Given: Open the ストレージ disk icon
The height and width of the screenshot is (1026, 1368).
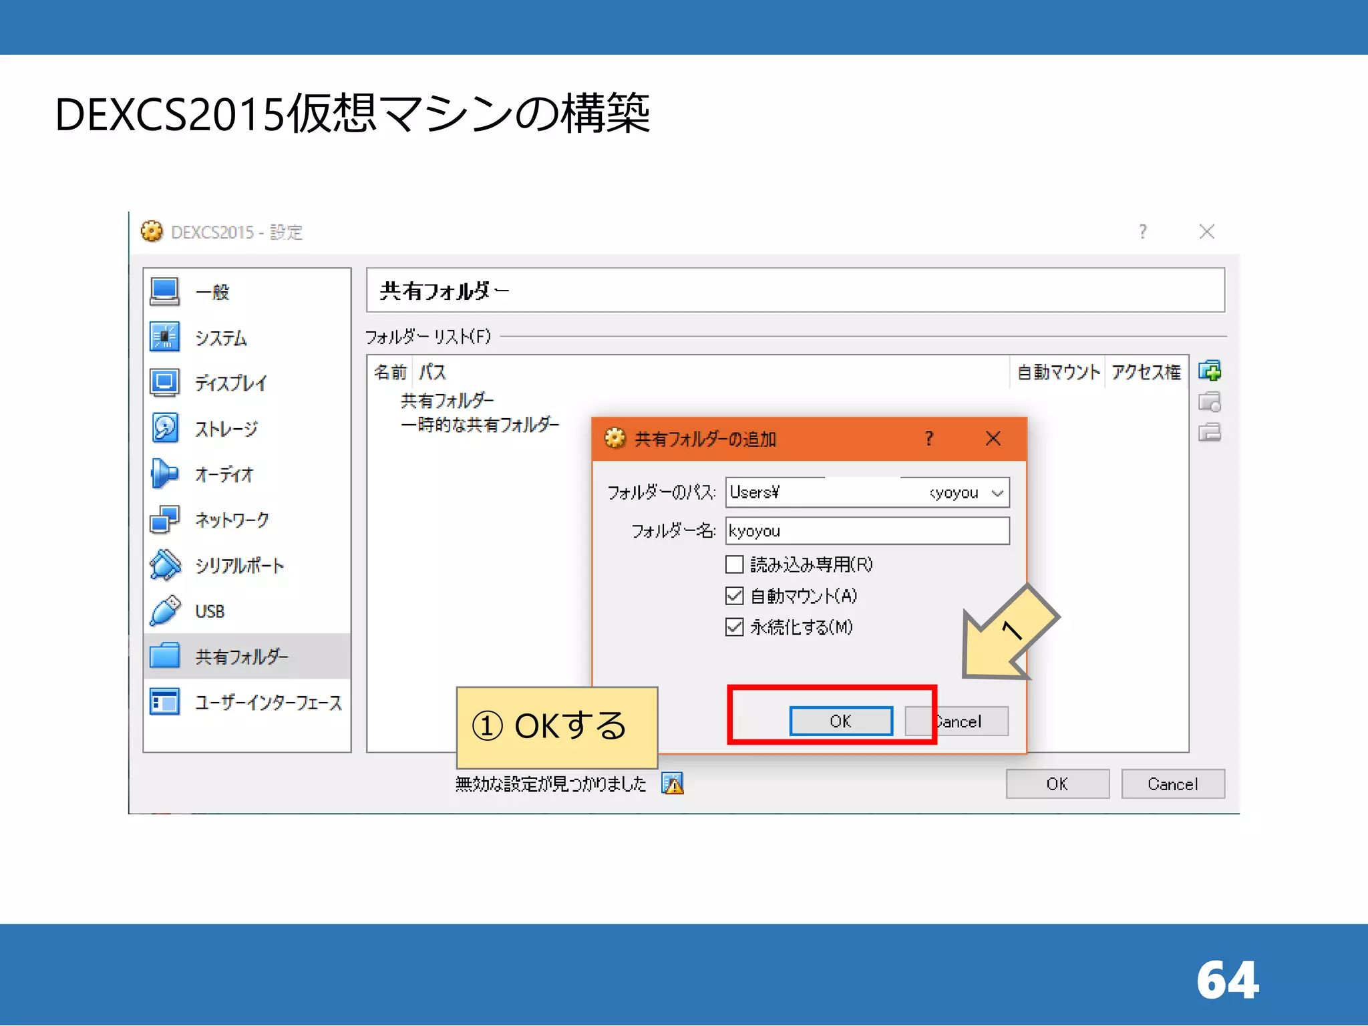Looking at the screenshot, I should pos(164,428).
